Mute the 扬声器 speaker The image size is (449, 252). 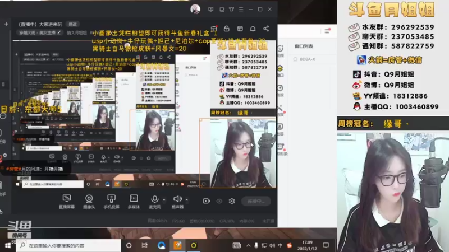click(177, 201)
